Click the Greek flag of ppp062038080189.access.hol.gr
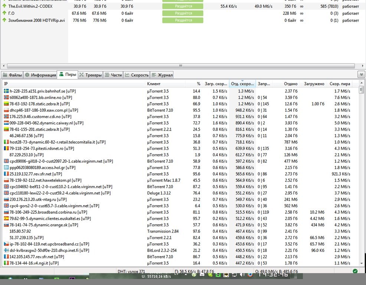Image resolution: width=366 pixels, height=285 pixels. tap(6, 167)
